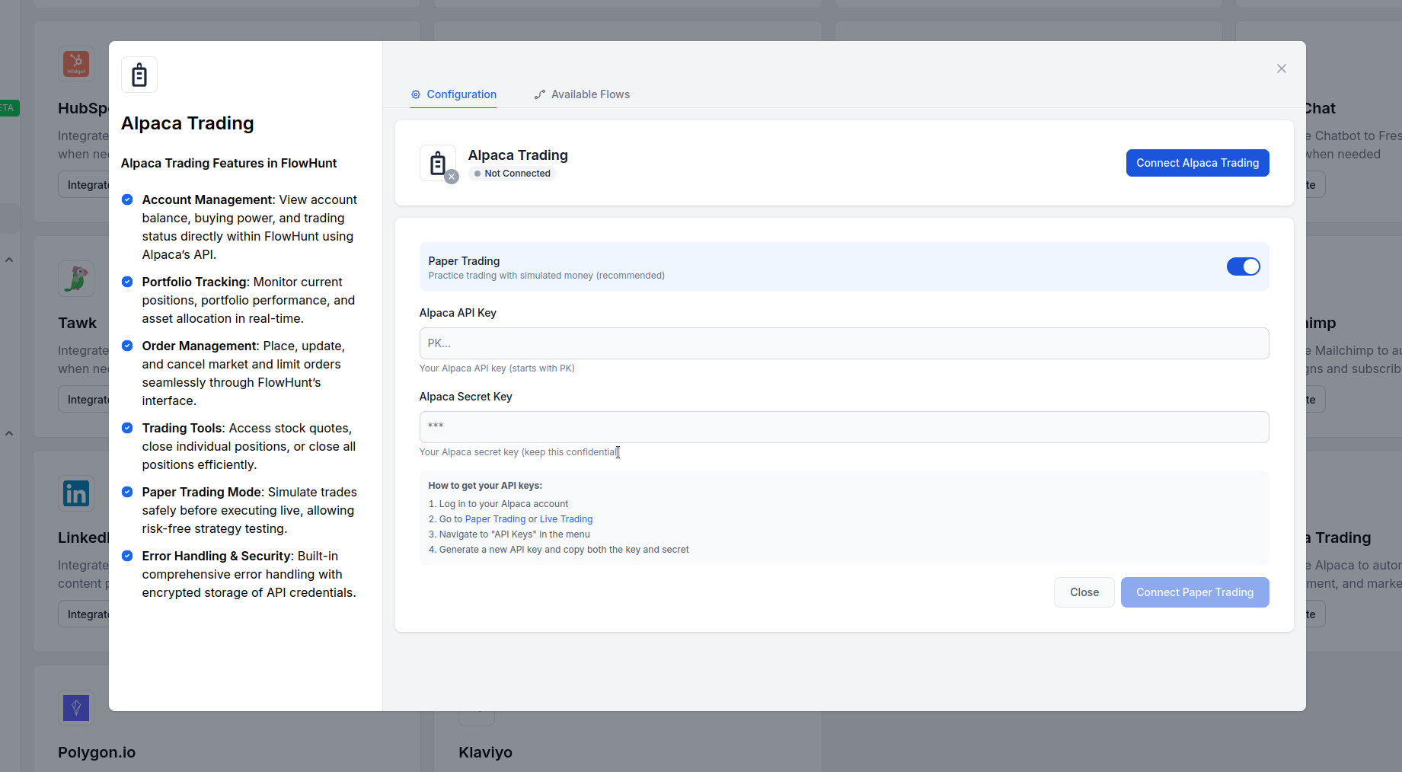The height and width of the screenshot is (772, 1402).
Task: Open the Paper Trading link
Action: 495,519
